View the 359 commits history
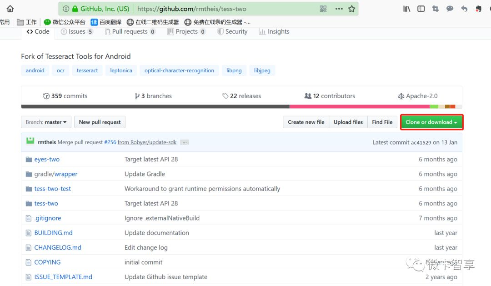 pyautogui.click(x=65, y=96)
